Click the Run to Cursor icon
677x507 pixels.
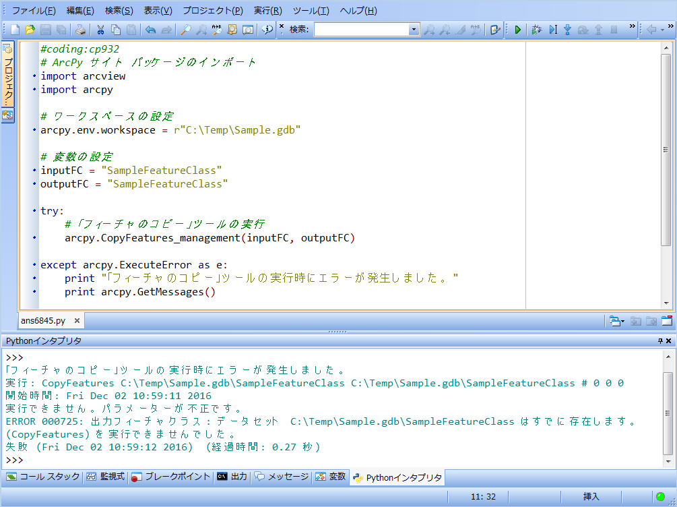[553, 30]
